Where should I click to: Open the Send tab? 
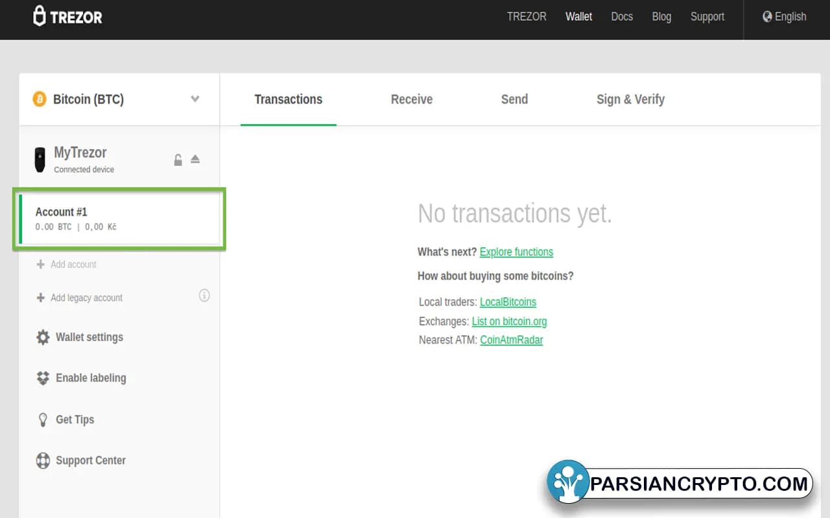(514, 99)
